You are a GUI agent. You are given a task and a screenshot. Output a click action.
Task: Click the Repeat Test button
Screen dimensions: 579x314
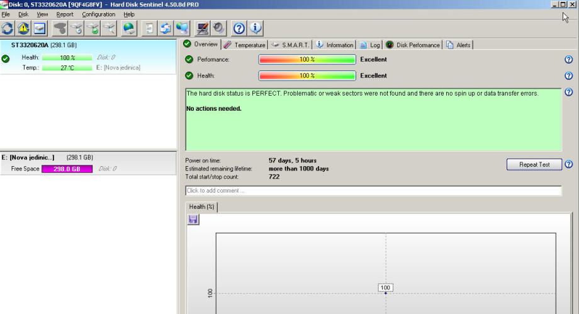(534, 164)
